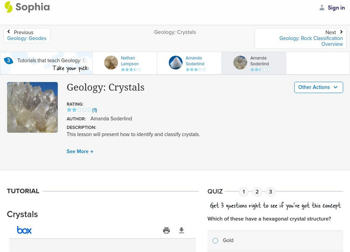The width and height of the screenshot is (350, 252).
Task: Click the Box logo in the document viewer
Action: click(x=24, y=230)
